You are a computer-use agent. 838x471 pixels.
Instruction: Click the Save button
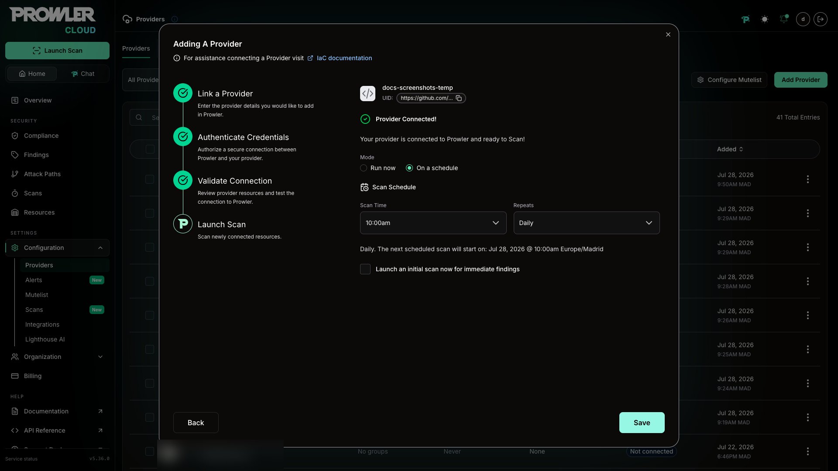point(642,423)
